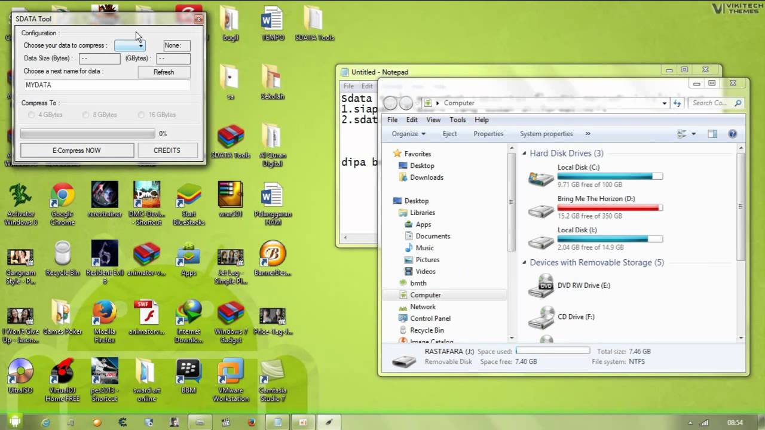Show hidden toolbar commands via » chevron
This screenshot has height=430, width=765.
pos(587,134)
